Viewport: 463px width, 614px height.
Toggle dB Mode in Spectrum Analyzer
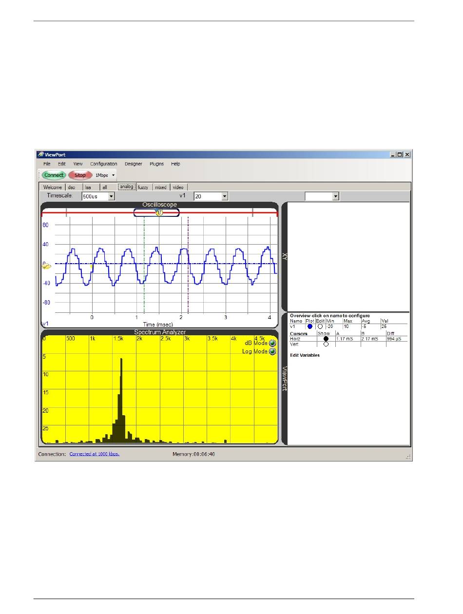coord(272,343)
